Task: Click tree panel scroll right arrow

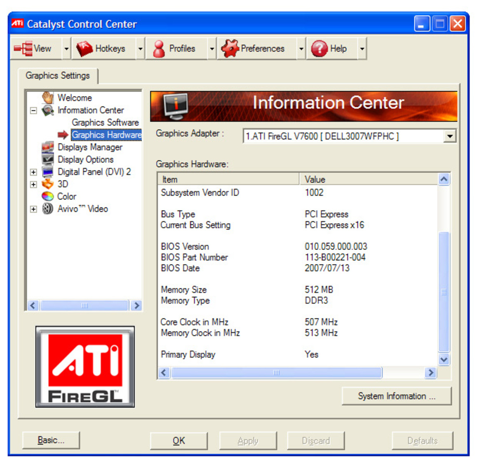Action: [136, 305]
